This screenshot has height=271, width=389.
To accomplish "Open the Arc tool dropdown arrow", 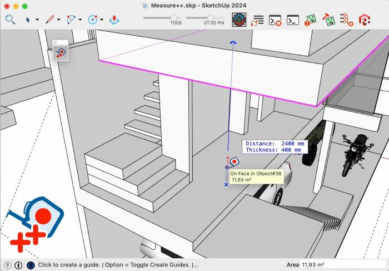I will (x=80, y=19).
